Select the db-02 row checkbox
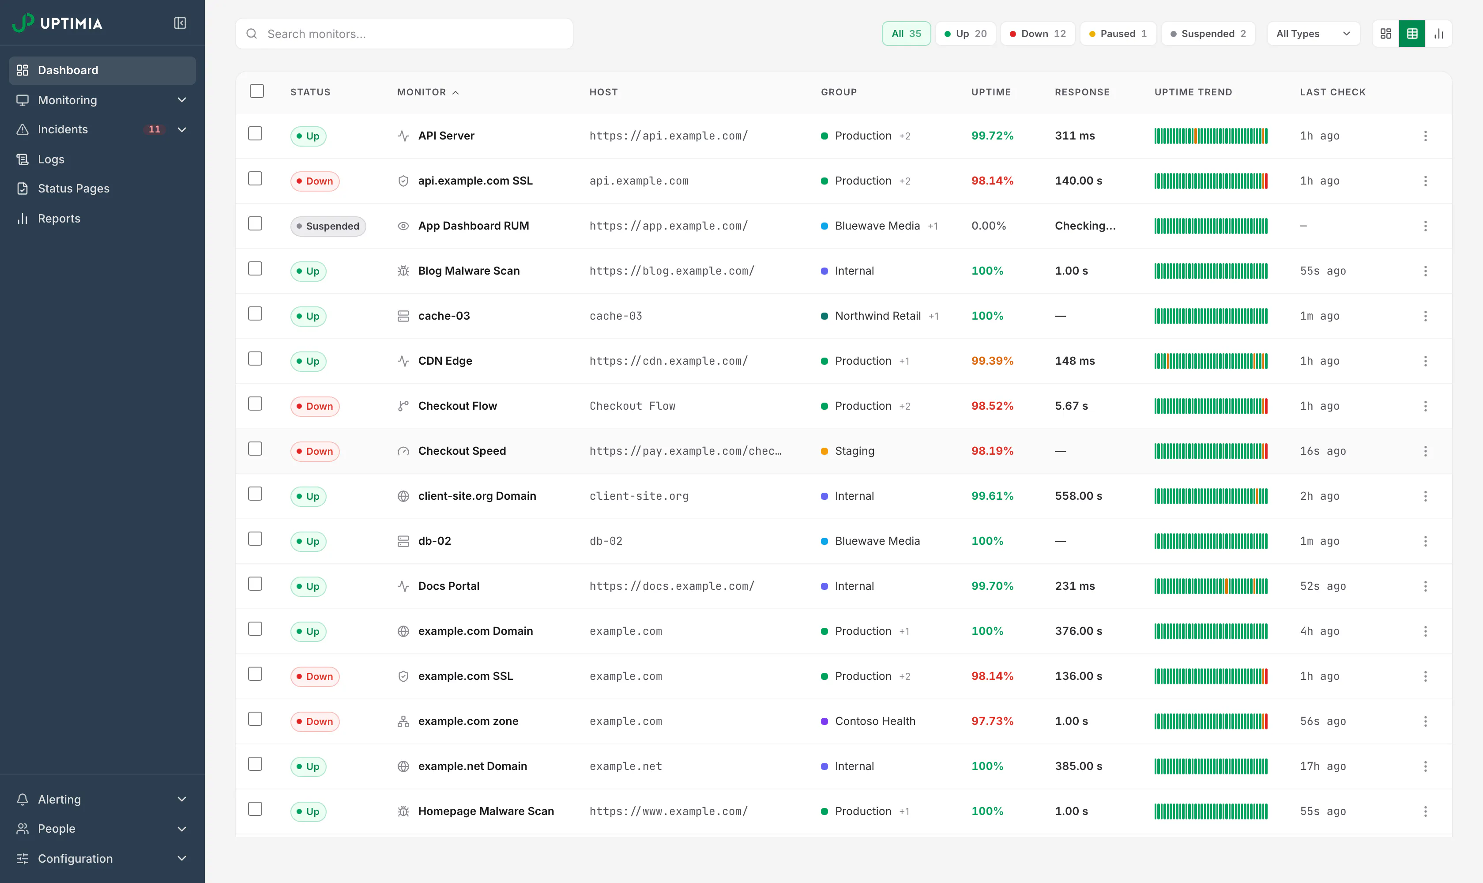The image size is (1483, 883). coord(255,539)
